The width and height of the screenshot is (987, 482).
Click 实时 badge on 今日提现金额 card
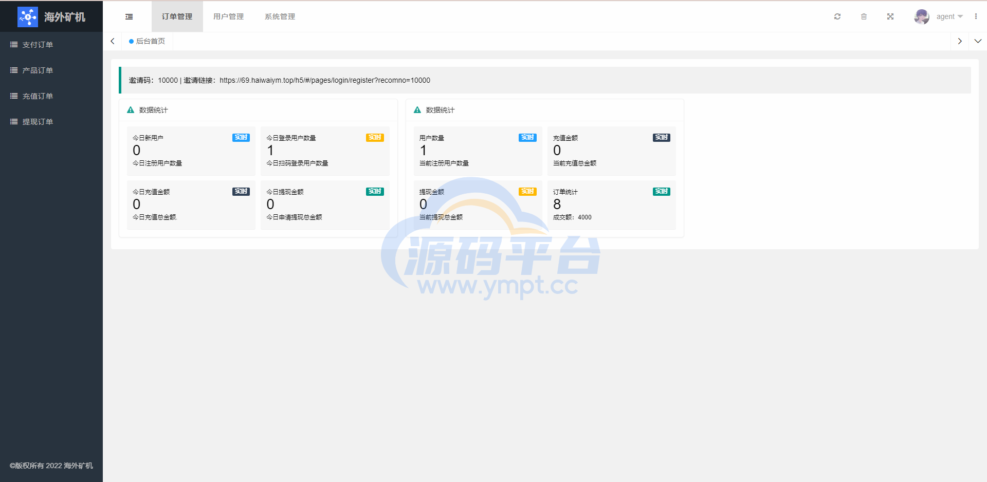pyautogui.click(x=375, y=192)
